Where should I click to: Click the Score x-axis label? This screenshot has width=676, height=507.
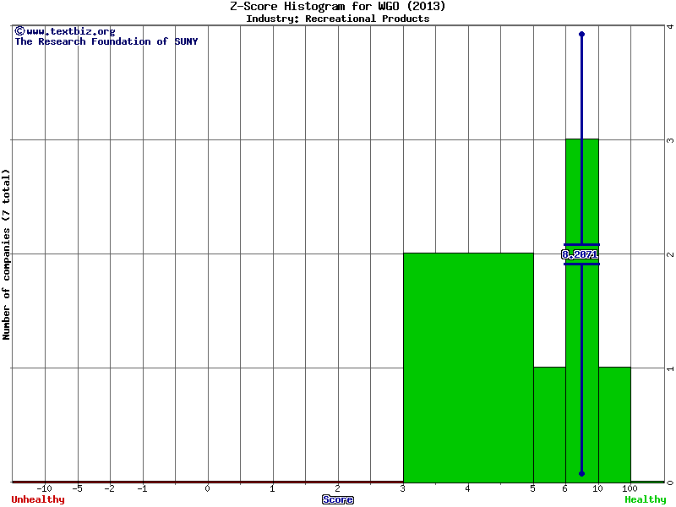coord(337,499)
